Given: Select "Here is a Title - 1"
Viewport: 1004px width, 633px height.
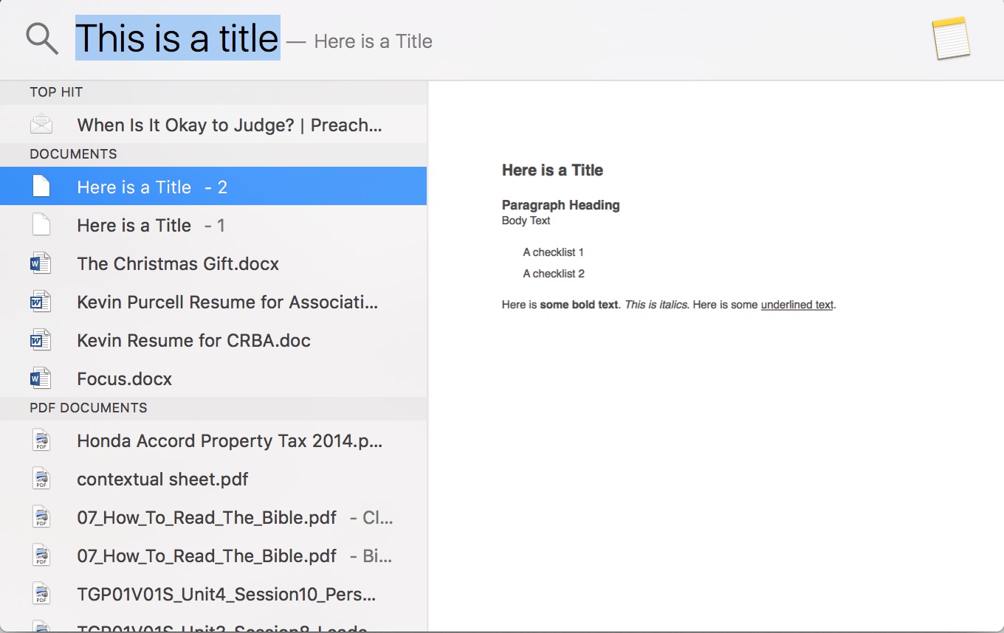Looking at the screenshot, I should pyautogui.click(x=151, y=225).
